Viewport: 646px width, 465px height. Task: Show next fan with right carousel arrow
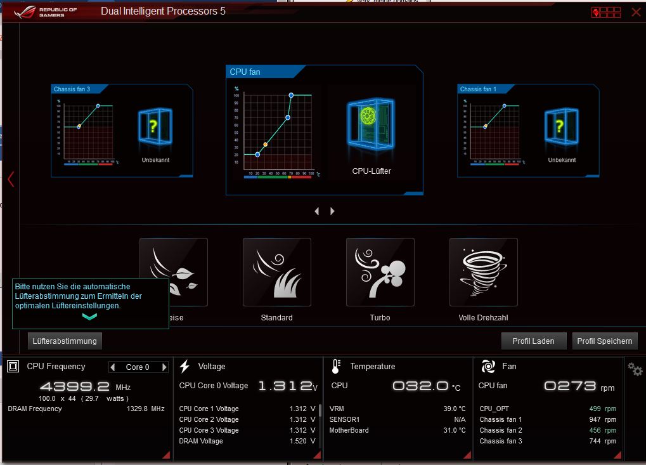click(x=332, y=211)
